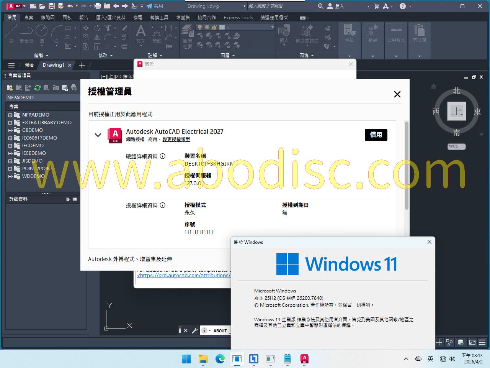
Task: Expand the WDDEMO project tree node
Action: (10, 176)
